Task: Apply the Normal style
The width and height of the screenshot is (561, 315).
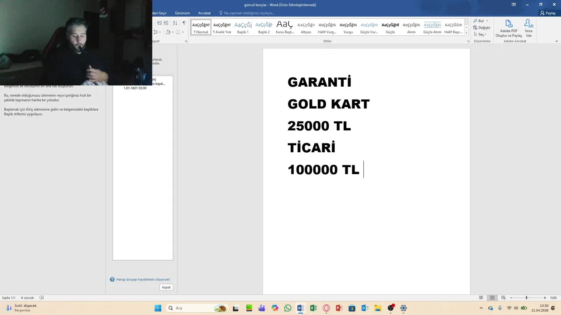Action: click(201, 27)
